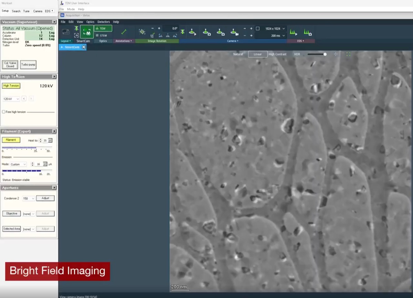Open the 120 kV high tension dropdown

click(x=11, y=99)
